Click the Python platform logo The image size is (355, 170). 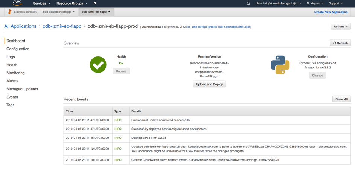(280, 65)
